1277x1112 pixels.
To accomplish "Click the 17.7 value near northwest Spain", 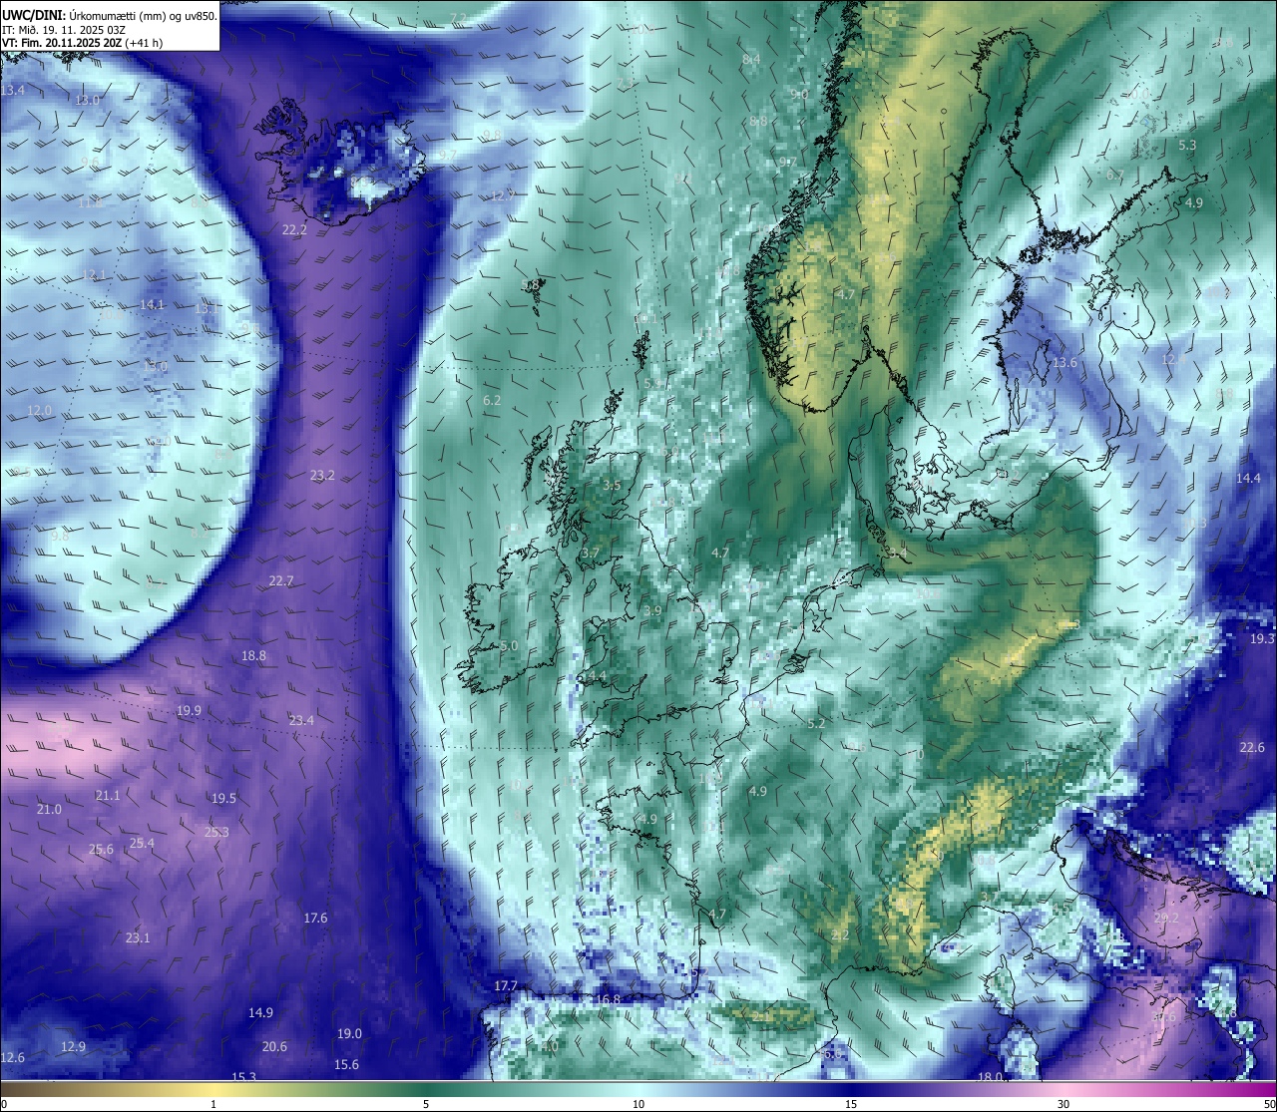I will [506, 986].
